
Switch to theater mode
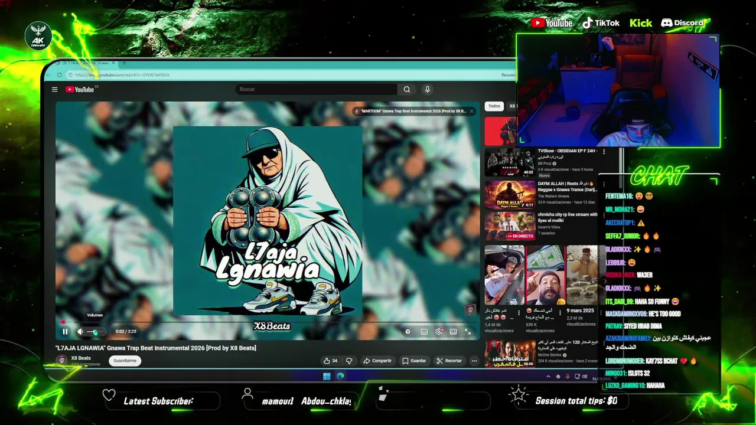coord(454,332)
